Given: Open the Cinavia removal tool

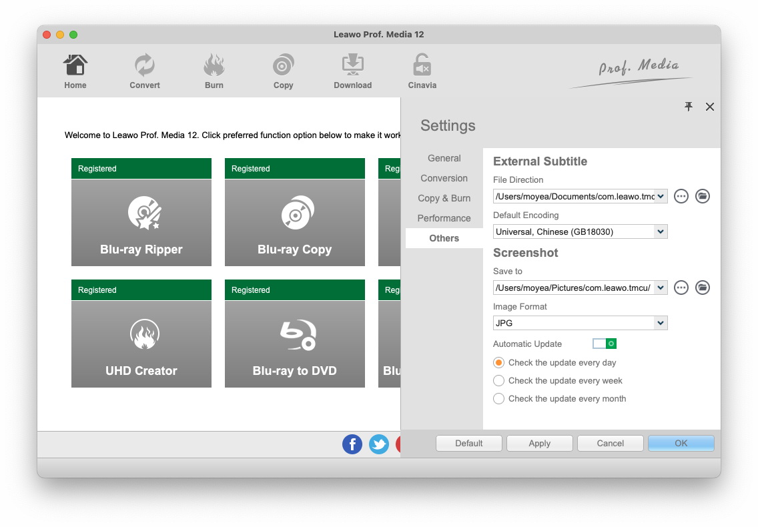Looking at the screenshot, I should click(422, 71).
